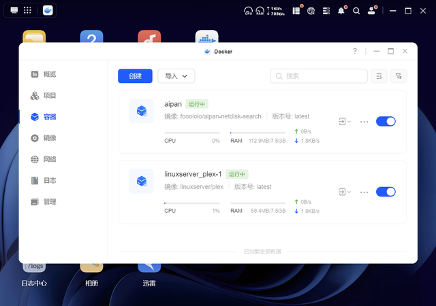Screen dimensions: 436x306
Task: Open the task manager server icon in top bar
Action: [326, 11]
